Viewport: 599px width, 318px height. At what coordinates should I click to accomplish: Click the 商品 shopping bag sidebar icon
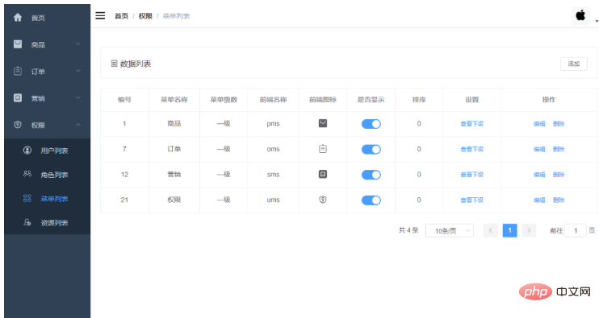(x=18, y=44)
